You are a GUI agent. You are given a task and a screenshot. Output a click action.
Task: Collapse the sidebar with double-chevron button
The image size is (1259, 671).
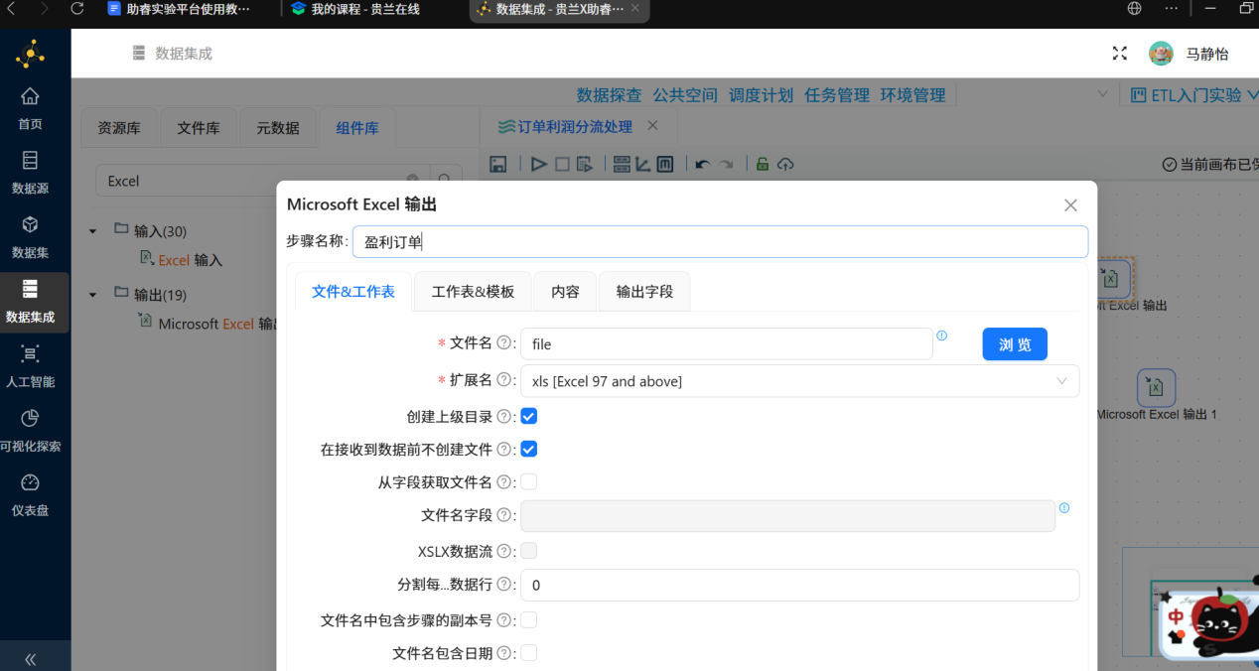(x=30, y=658)
